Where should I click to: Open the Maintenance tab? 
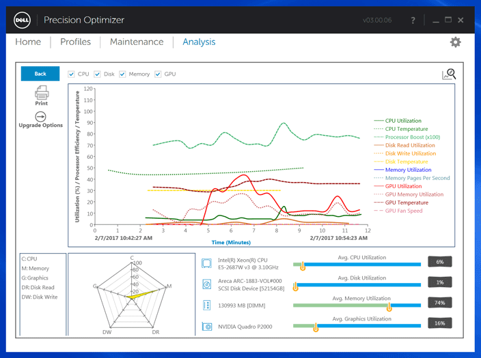(x=137, y=42)
